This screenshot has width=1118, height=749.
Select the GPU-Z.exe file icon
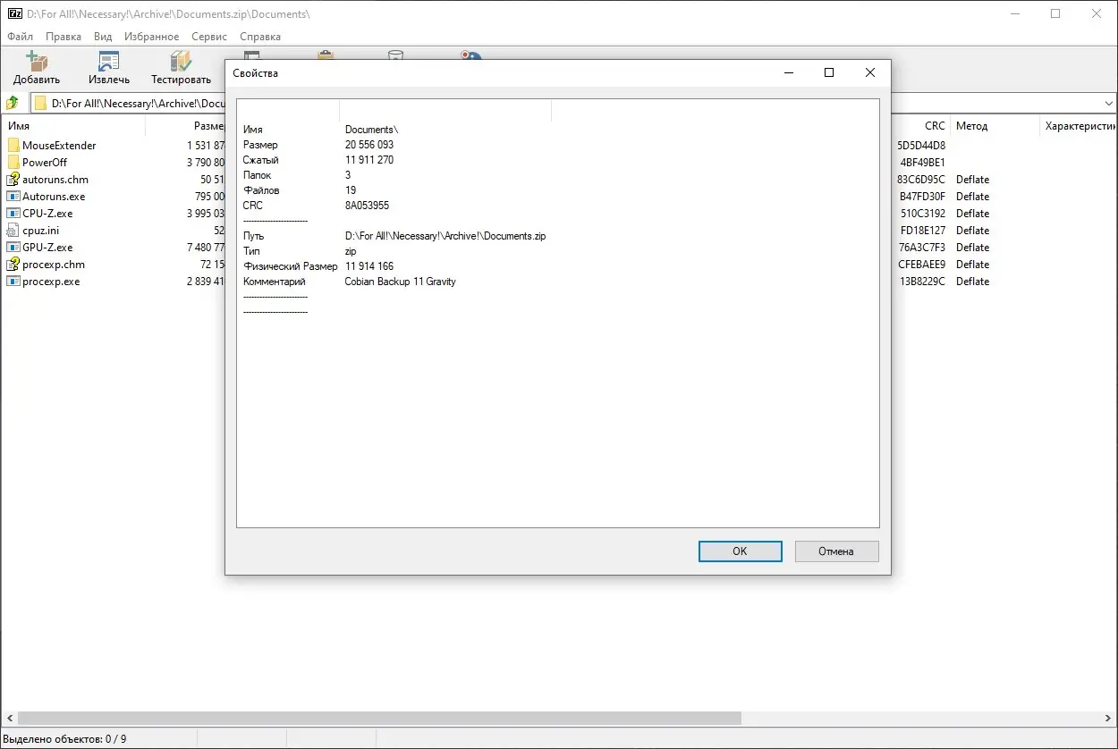pyautogui.click(x=13, y=248)
